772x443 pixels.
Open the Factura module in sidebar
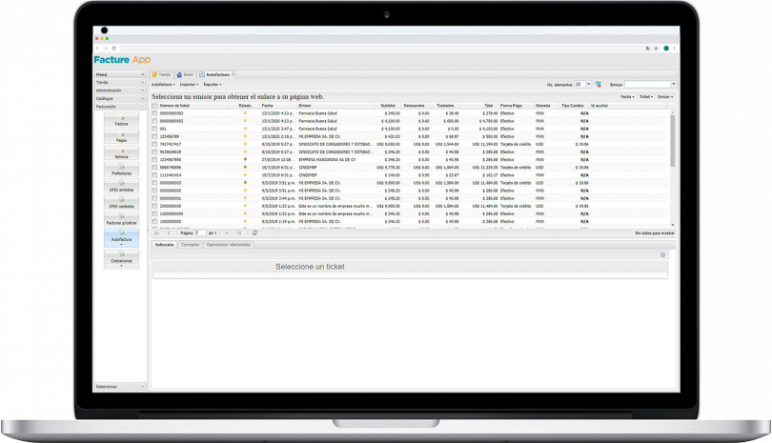(x=121, y=121)
